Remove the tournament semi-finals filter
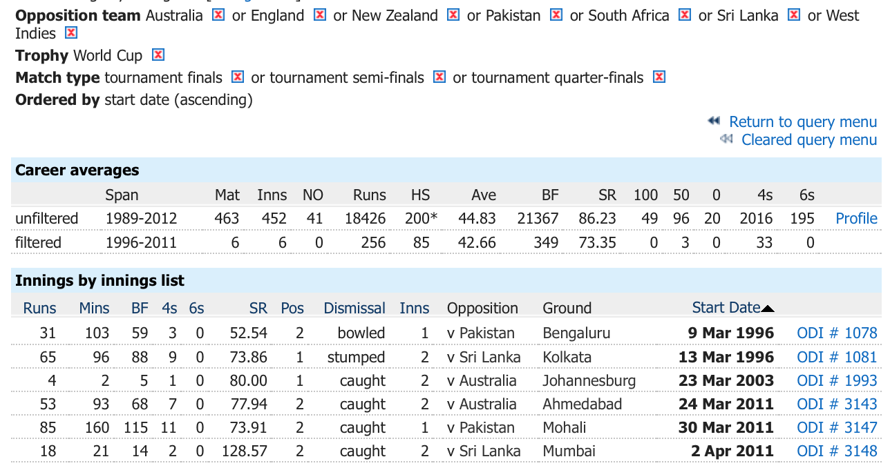 click(x=439, y=77)
